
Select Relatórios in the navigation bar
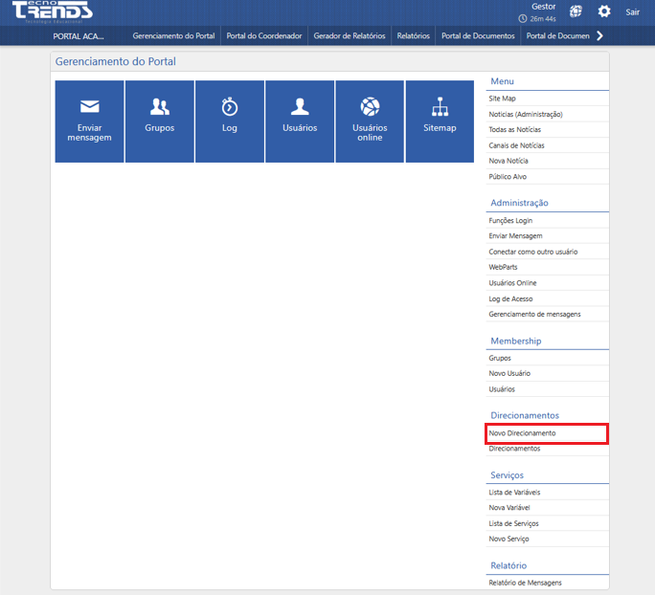(x=413, y=36)
